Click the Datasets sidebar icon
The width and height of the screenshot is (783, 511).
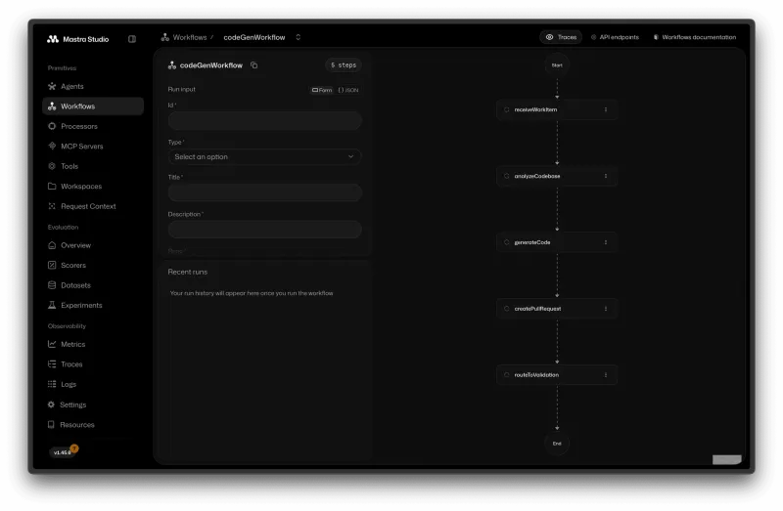click(x=52, y=285)
